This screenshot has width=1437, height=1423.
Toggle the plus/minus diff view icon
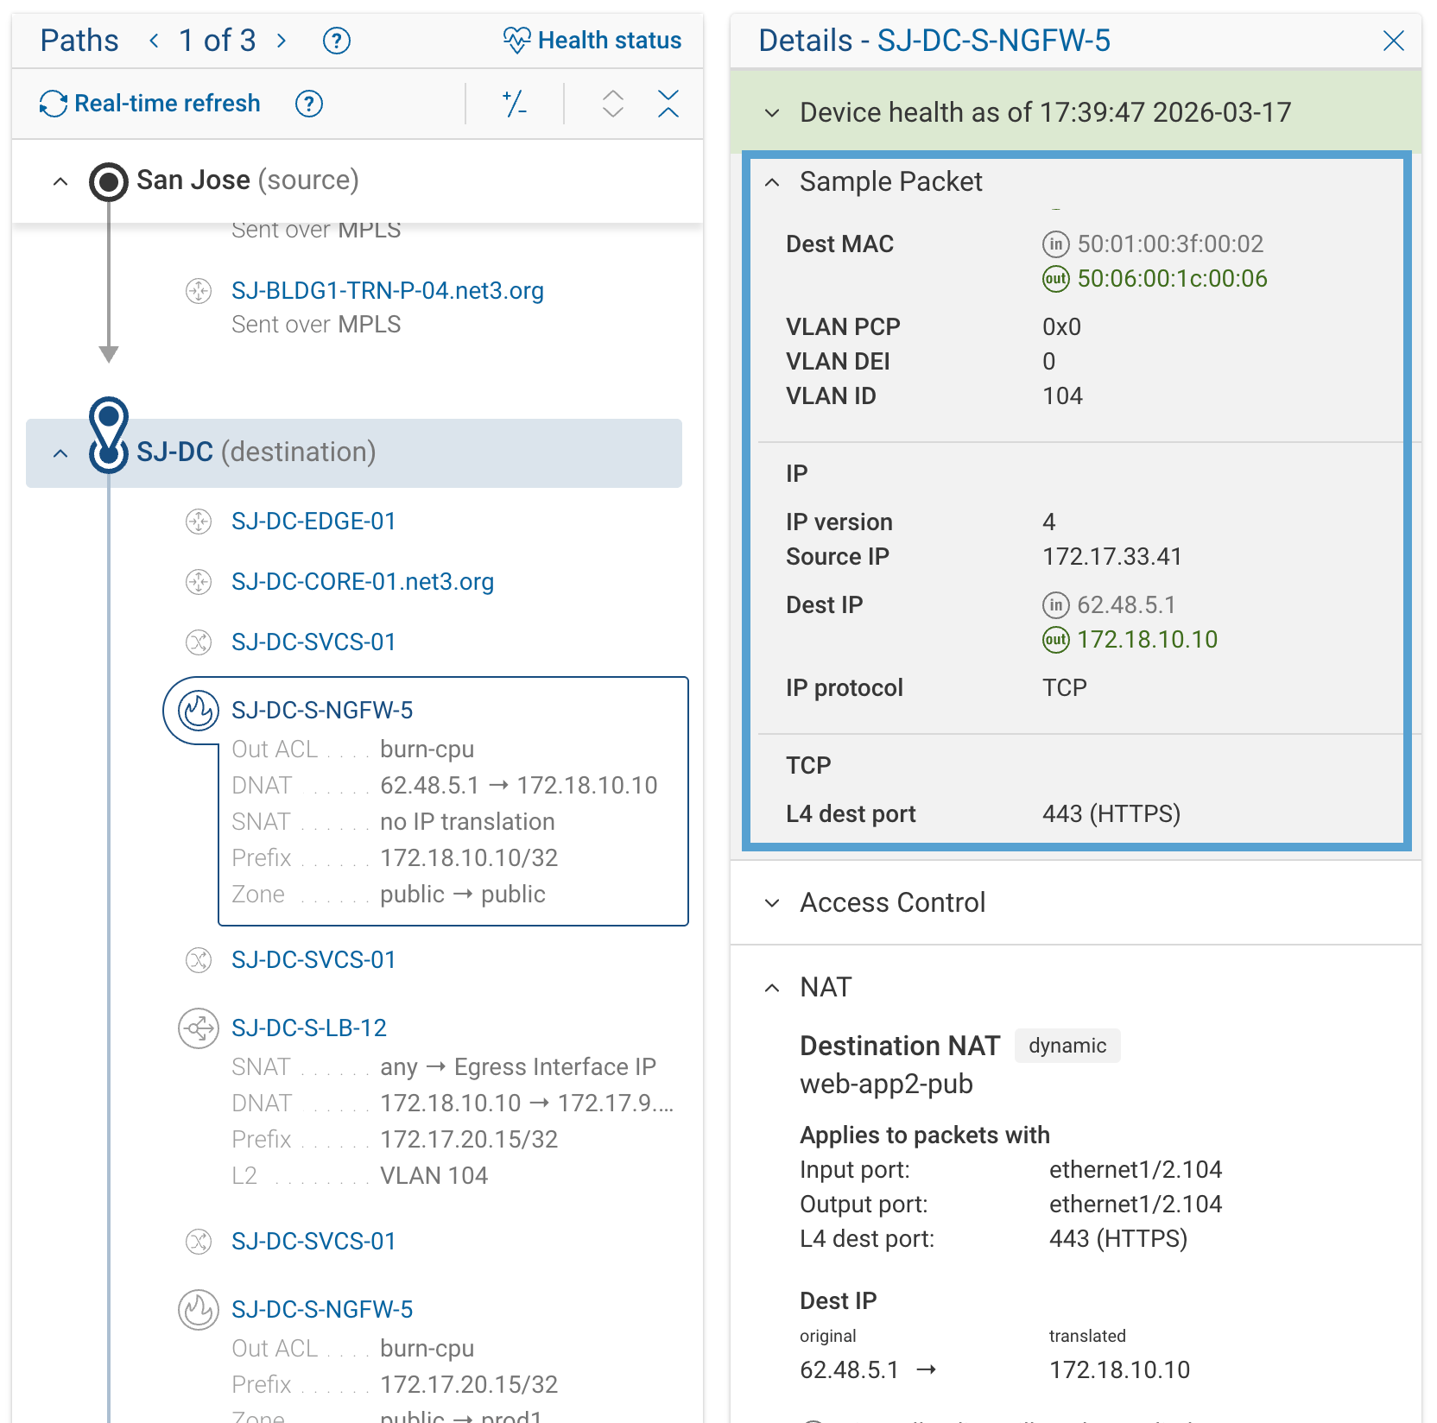pyautogui.click(x=515, y=104)
